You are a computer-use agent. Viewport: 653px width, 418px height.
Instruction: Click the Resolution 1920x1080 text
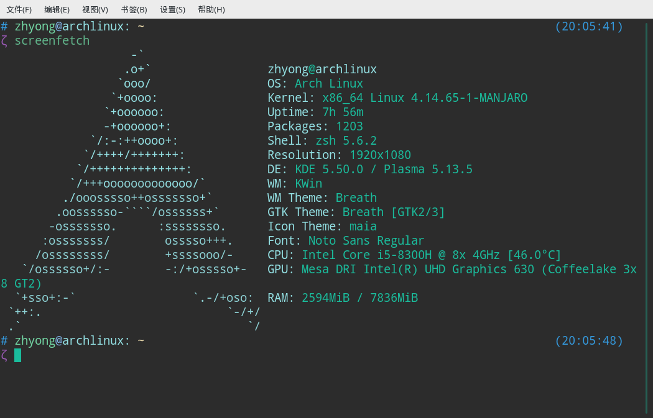click(380, 155)
